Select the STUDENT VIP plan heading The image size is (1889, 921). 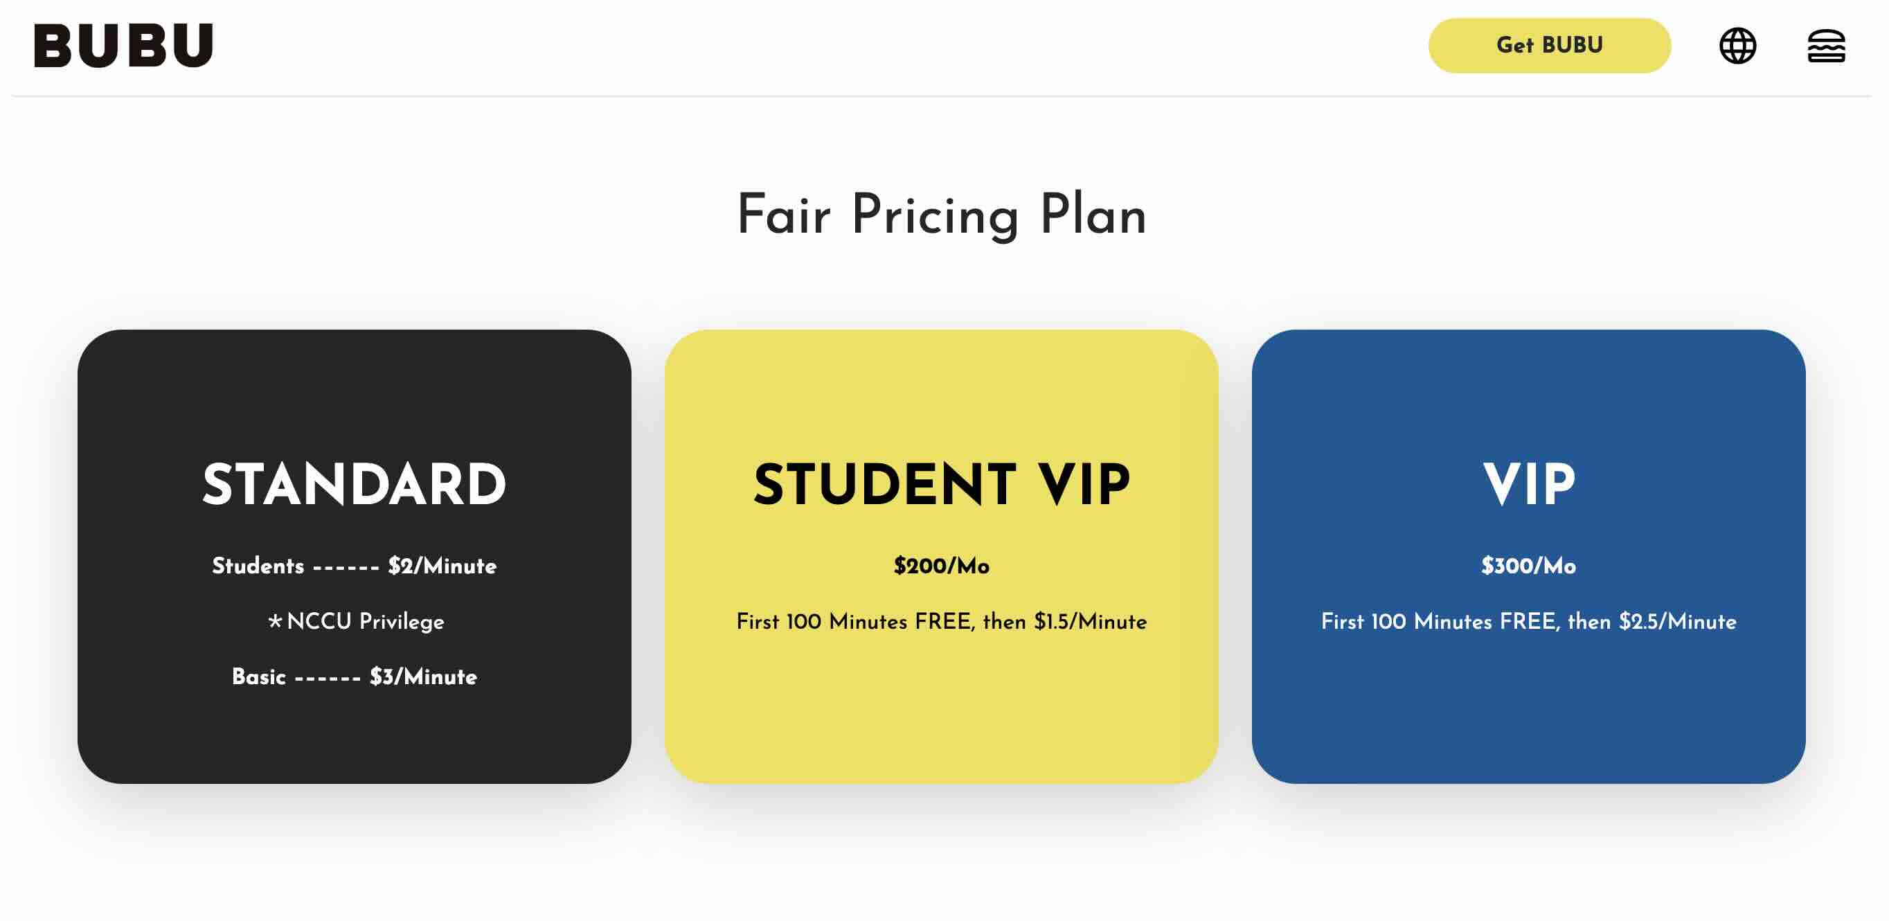pos(942,485)
